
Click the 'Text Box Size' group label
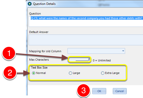point(39,68)
